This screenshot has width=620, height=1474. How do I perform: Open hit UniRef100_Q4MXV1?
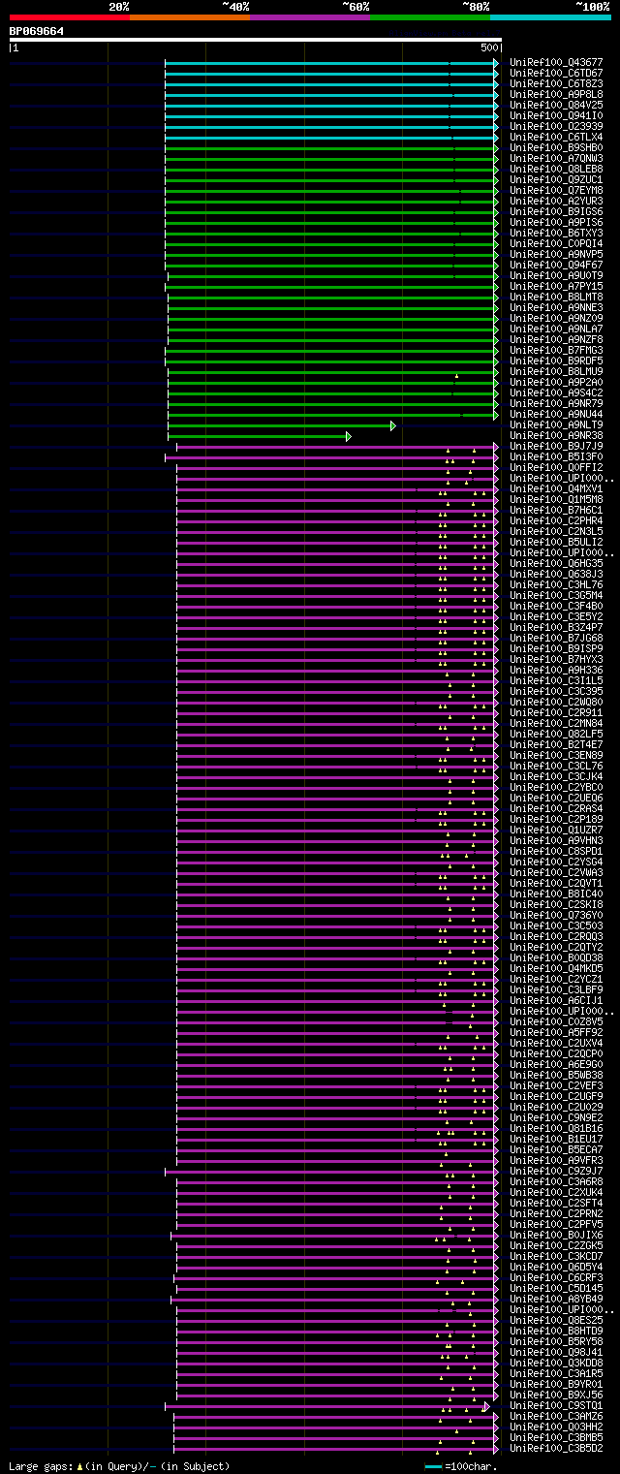coord(556,488)
